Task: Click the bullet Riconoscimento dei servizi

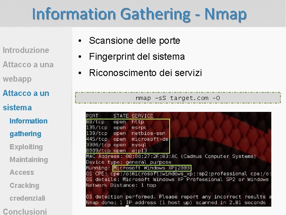Action: (x=145, y=73)
